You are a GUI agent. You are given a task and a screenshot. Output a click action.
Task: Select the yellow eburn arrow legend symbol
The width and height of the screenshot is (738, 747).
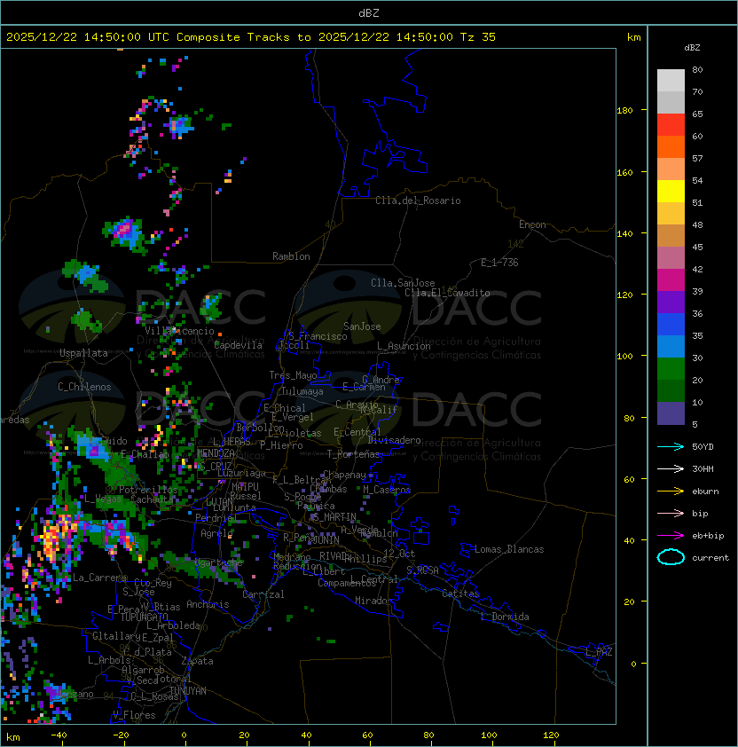[x=671, y=491]
